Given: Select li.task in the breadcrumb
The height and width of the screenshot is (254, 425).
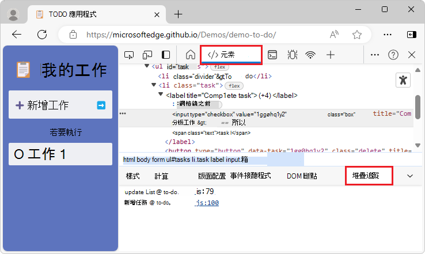Looking at the screenshot, I should (x=200, y=160).
